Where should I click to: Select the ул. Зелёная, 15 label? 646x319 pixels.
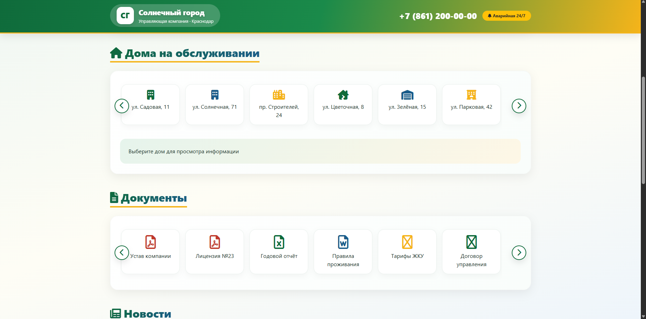(407, 107)
